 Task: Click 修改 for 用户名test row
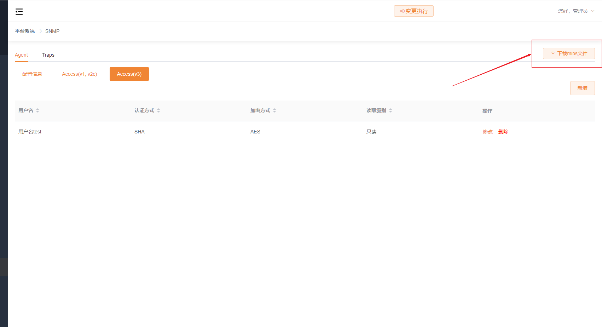487,132
